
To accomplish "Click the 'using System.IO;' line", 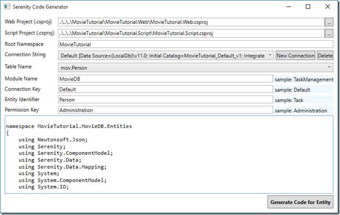I will [43, 187].
